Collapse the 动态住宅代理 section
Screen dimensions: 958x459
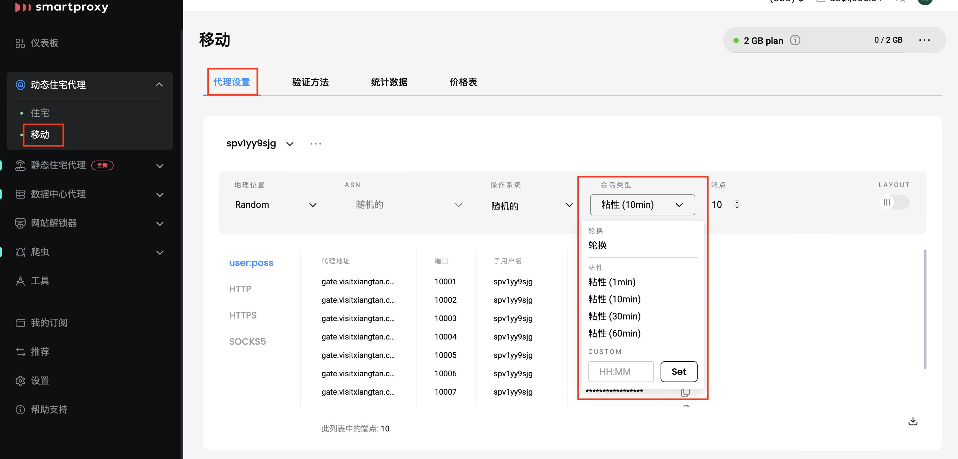159,85
